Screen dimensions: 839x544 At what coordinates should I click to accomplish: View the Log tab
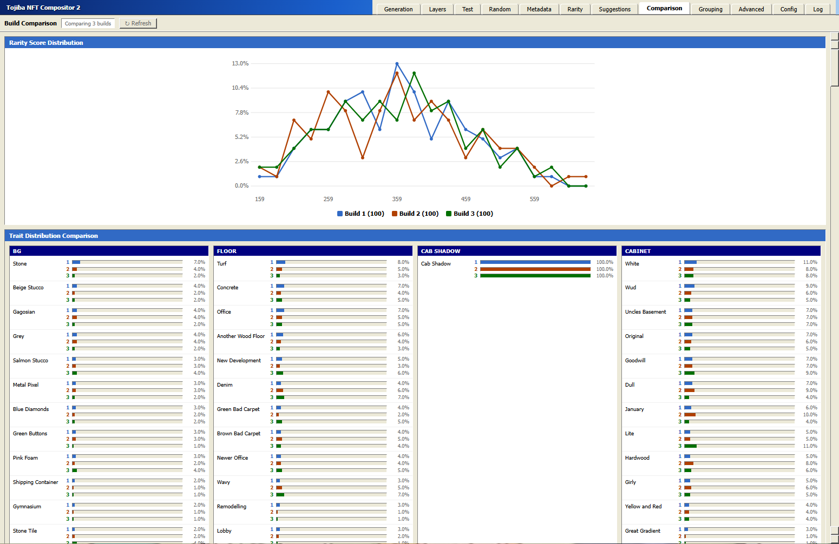click(817, 9)
